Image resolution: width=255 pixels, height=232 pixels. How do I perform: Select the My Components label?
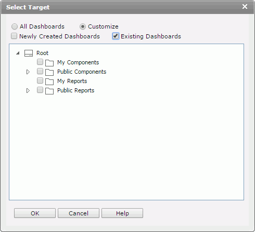pyautogui.click(x=78, y=62)
